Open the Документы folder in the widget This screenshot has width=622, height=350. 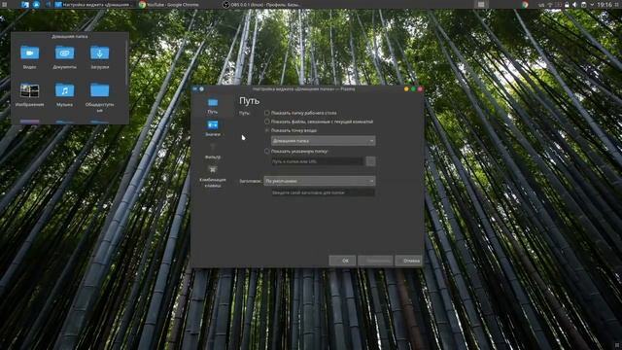[x=65, y=57]
